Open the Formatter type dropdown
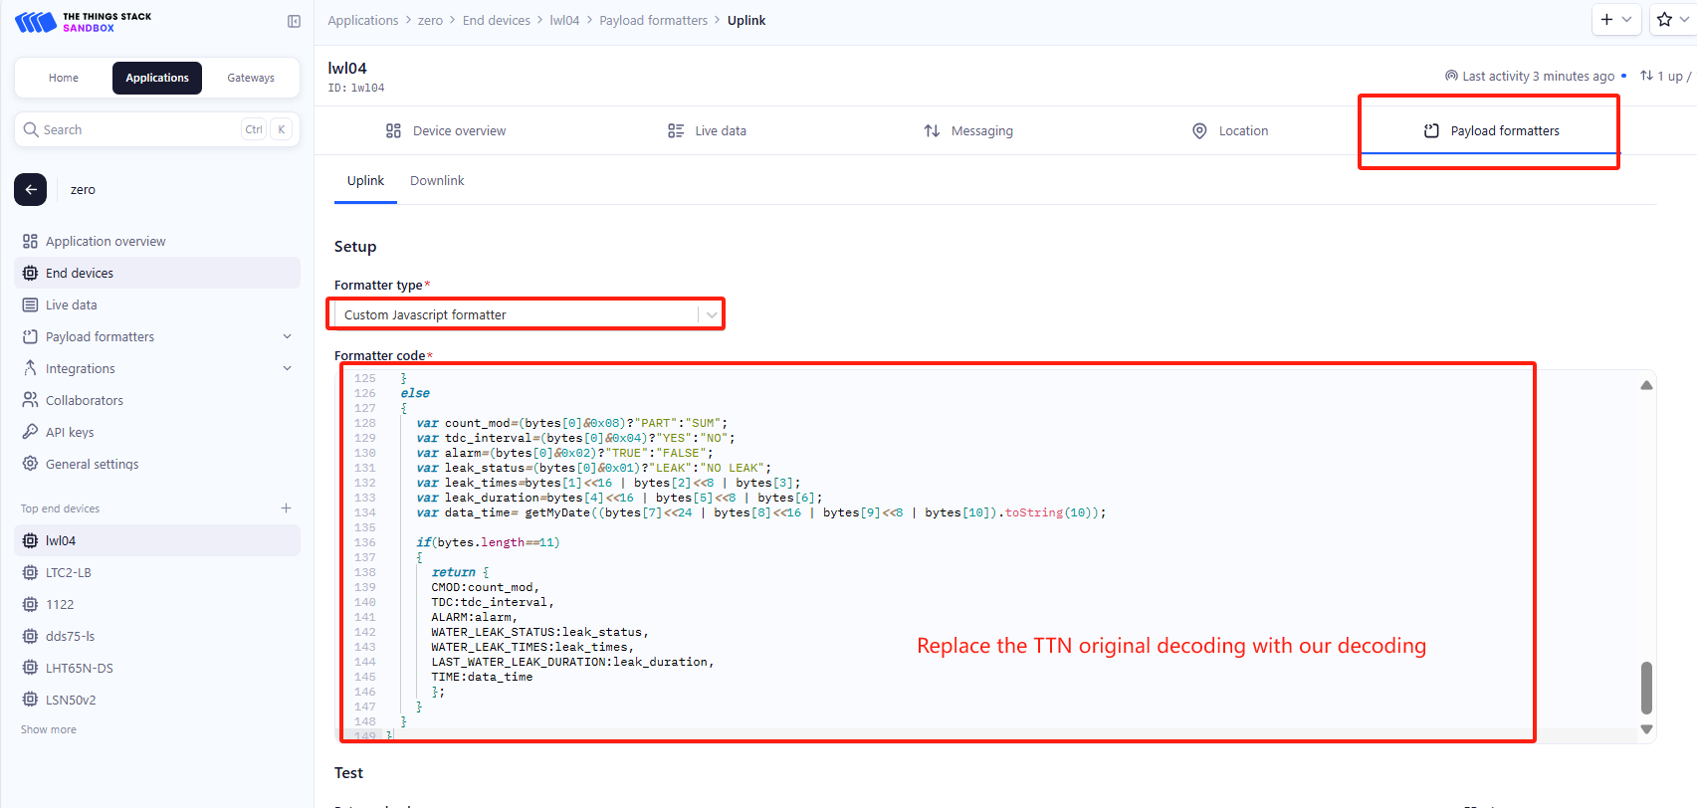 (x=528, y=314)
